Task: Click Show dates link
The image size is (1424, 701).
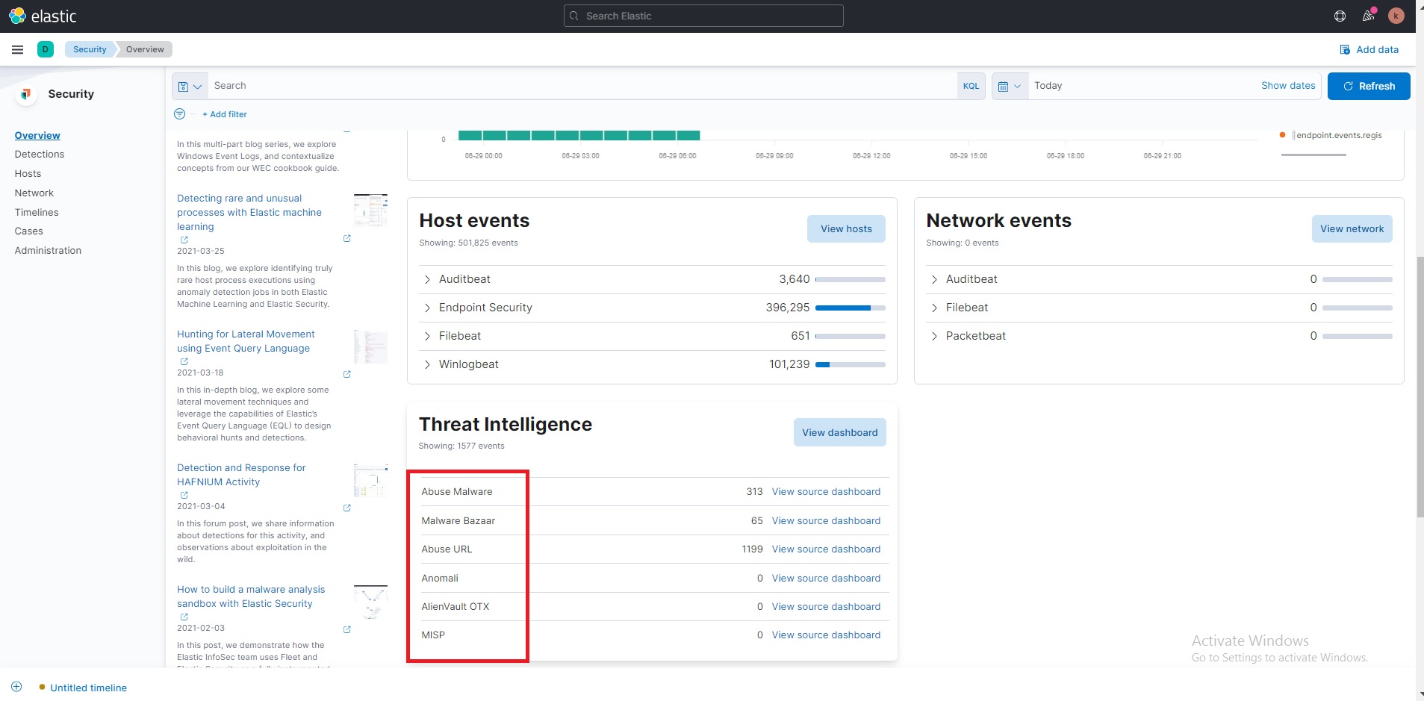Action: [x=1288, y=86]
